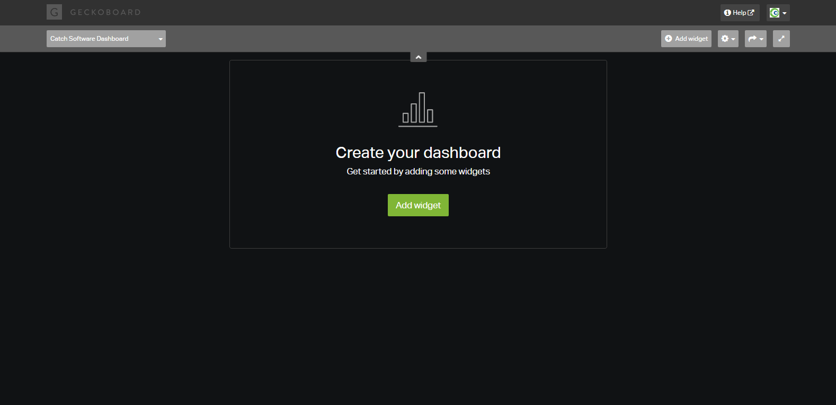Click the Geckoboard G logo icon
Viewport: 836px width, 405px height.
[x=54, y=12]
